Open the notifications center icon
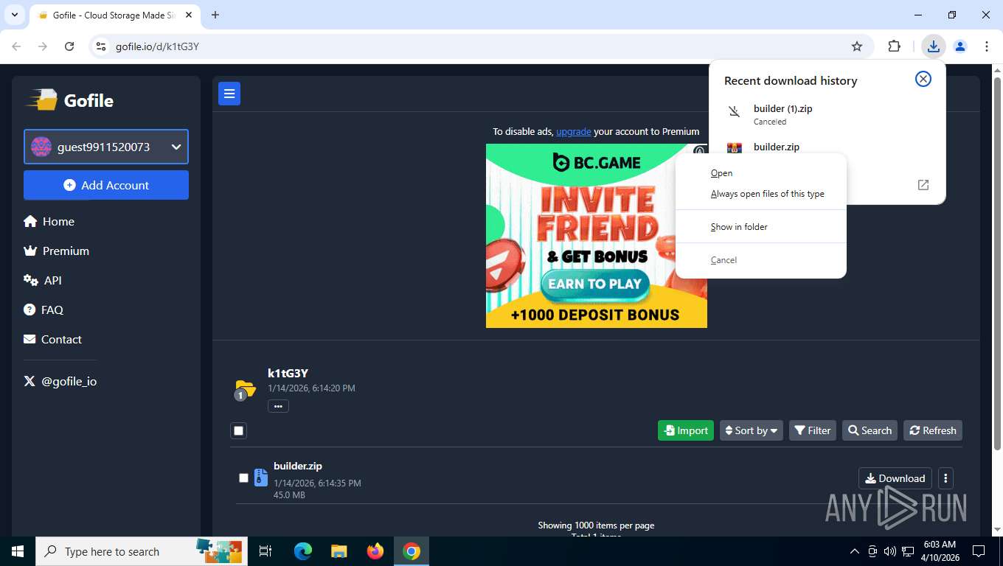Screen dimensions: 1003x566 pos(979,551)
